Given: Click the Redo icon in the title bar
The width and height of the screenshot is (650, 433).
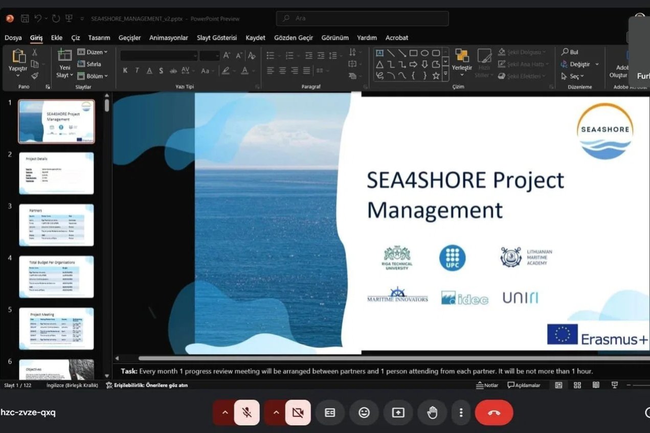Looking at the screenshot, I should (56, 18).
